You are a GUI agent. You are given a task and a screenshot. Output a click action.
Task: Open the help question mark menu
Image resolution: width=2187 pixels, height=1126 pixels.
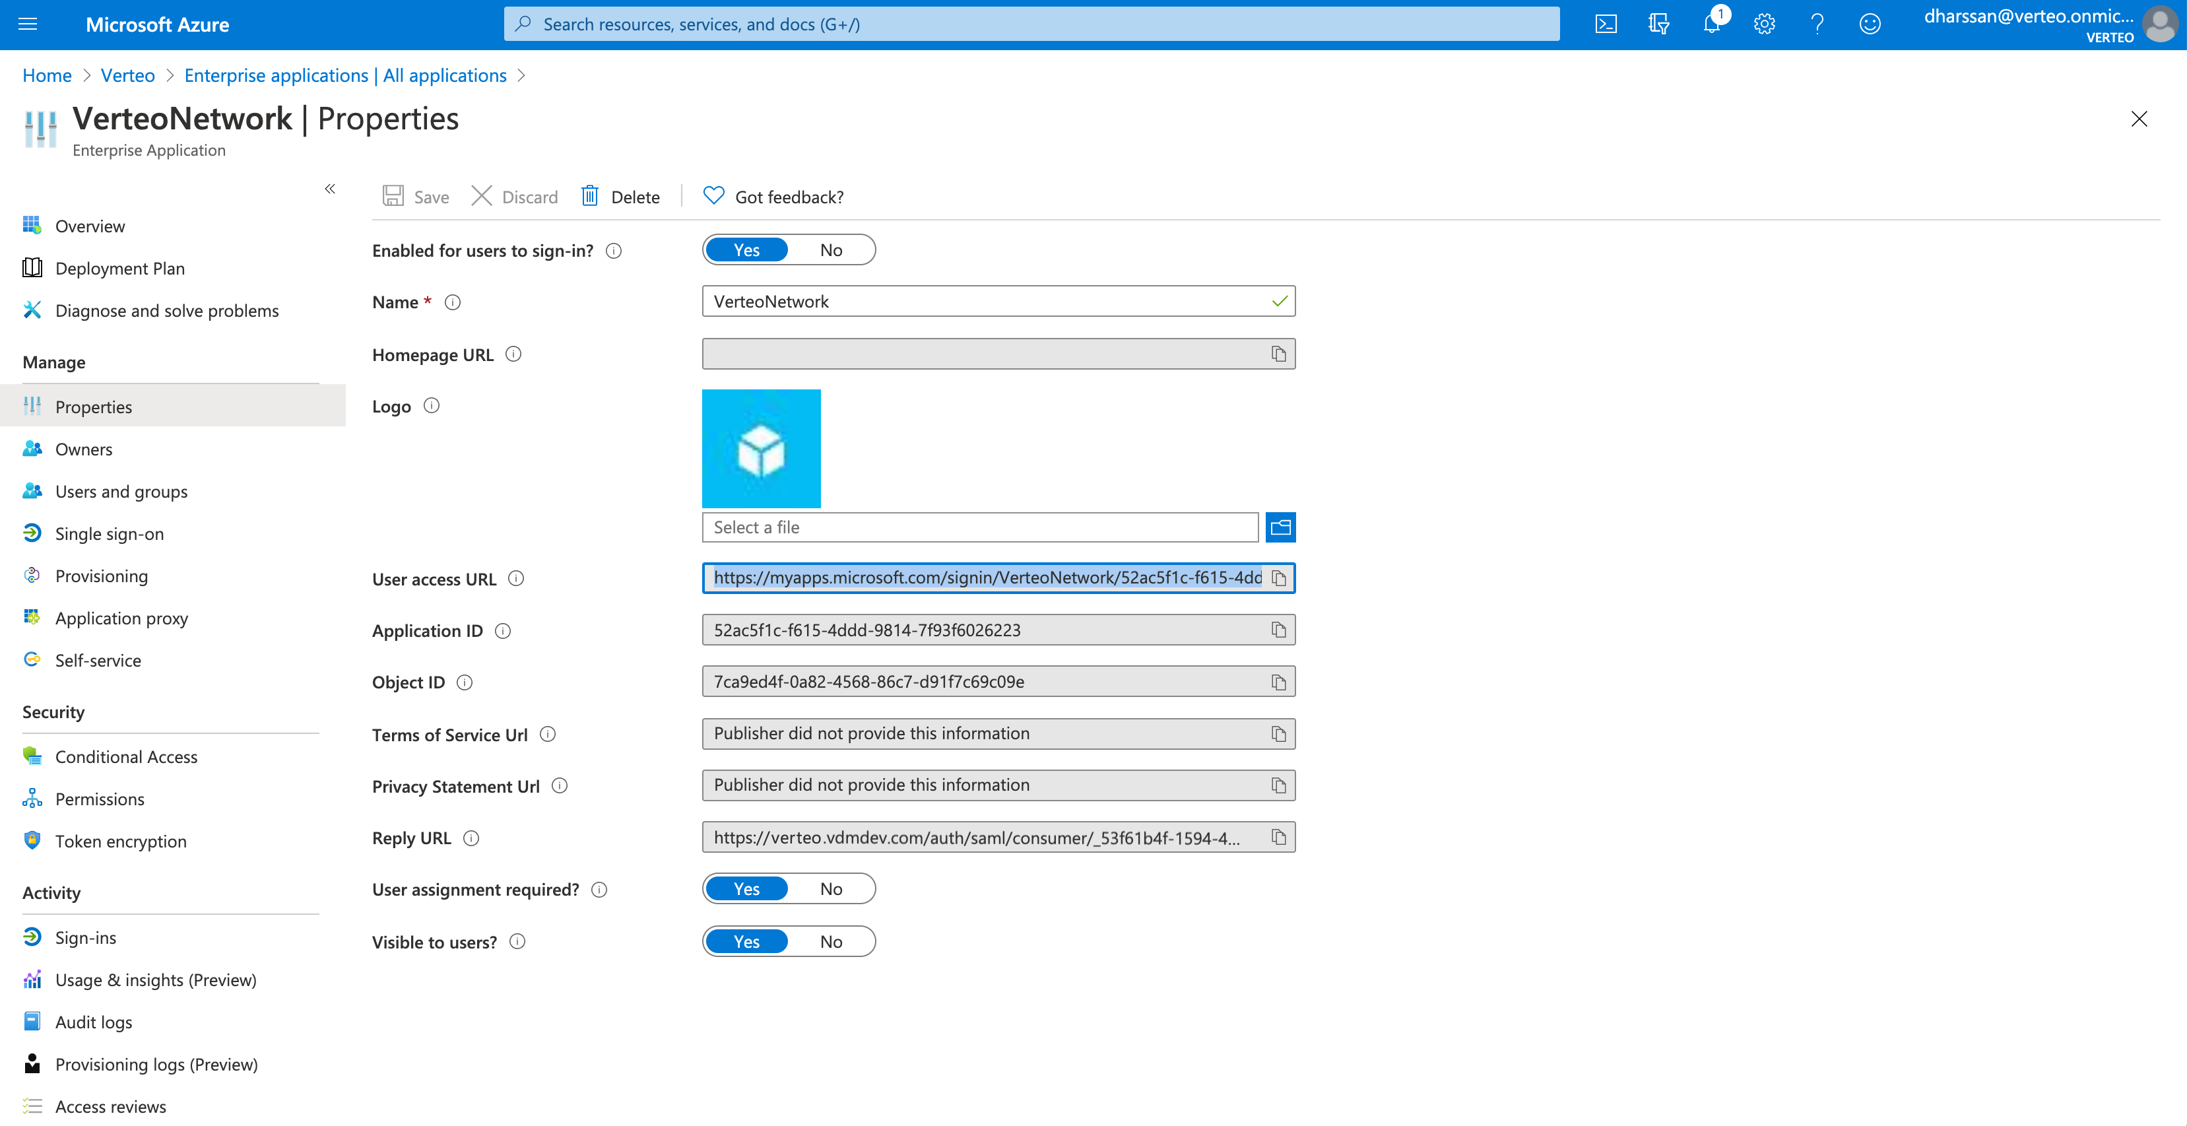[x=1817, y=24]
